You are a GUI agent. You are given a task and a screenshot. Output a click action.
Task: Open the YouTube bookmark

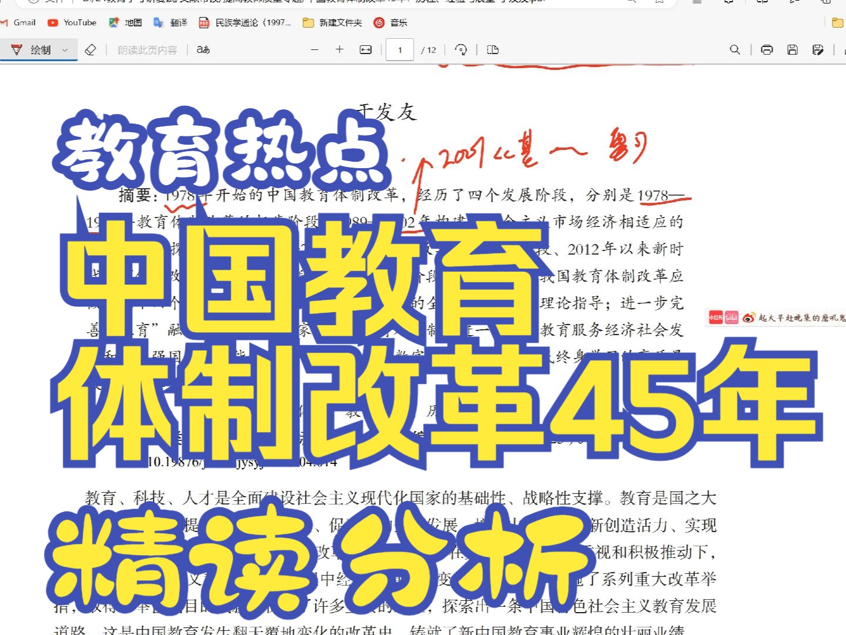coord(72,22)
